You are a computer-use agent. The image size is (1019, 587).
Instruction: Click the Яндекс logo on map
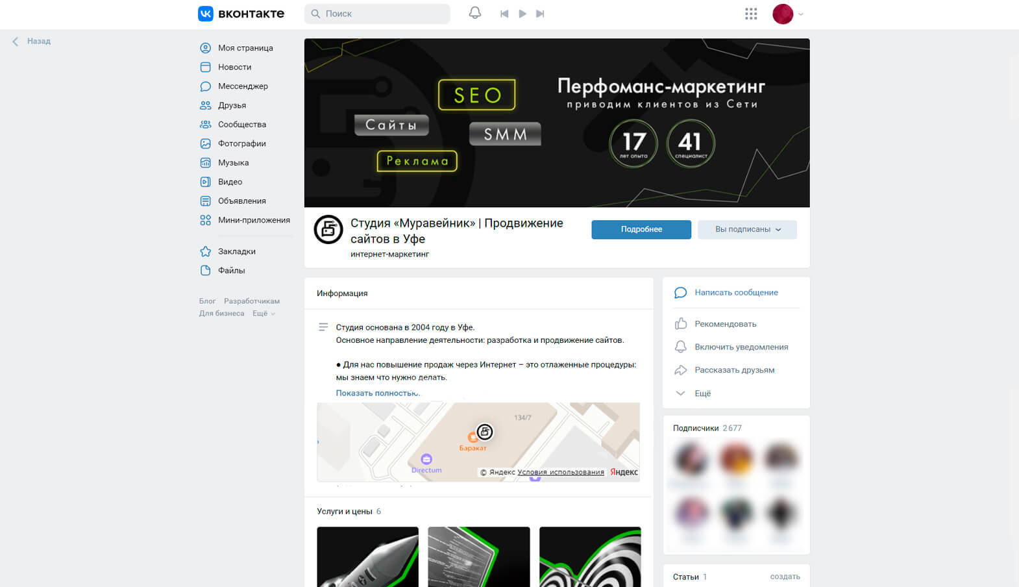624,472
